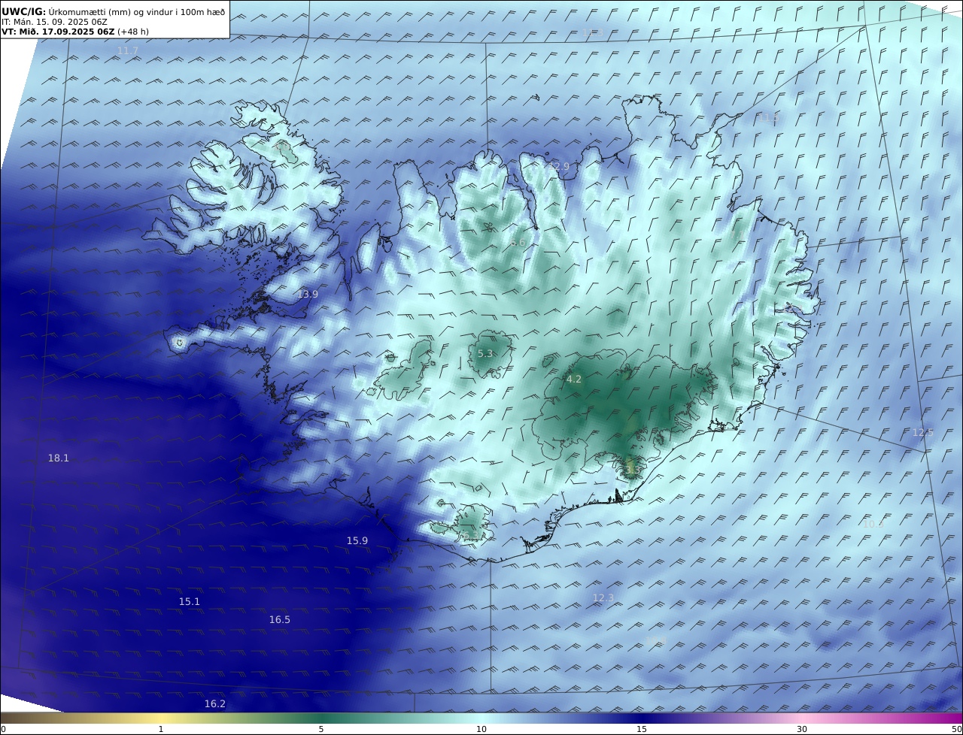Click the 15.1 value label
Image resolution: width=963 pixels, height=735 pixels.
point(190,601)
